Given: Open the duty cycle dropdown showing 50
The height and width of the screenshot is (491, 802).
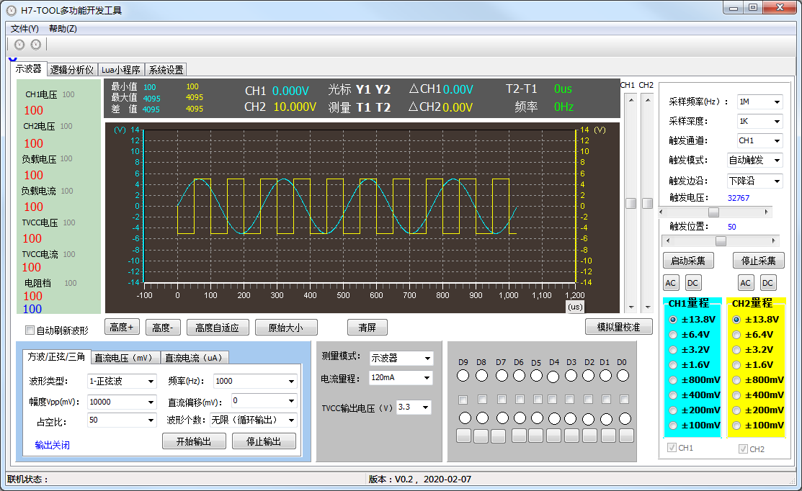Looking at the screenshot, I should (122, 420).
